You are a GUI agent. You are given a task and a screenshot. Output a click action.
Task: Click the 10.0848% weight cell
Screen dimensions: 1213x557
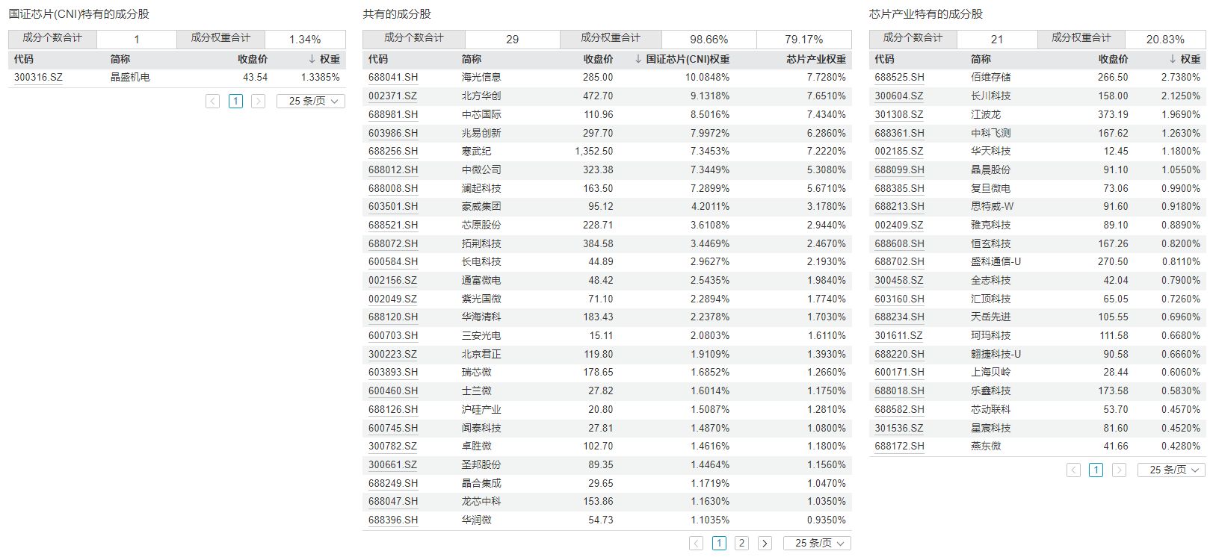707,78
